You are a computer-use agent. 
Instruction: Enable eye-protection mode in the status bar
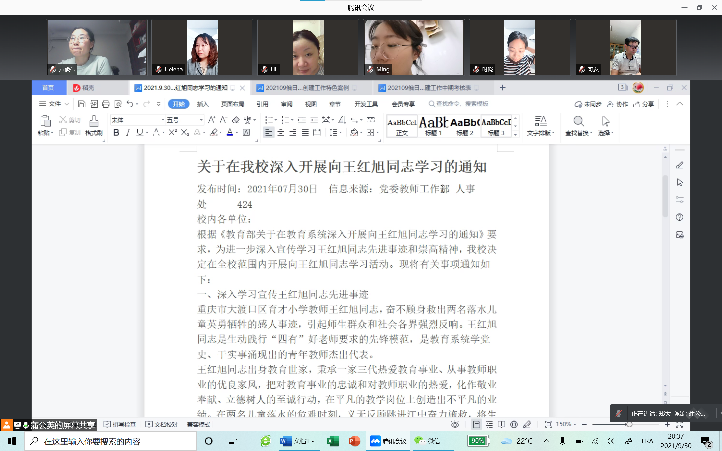pyautogui.click(x=455, y=424)
